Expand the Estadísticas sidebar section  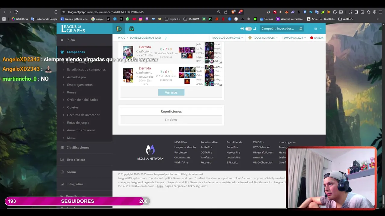[85, 160]
